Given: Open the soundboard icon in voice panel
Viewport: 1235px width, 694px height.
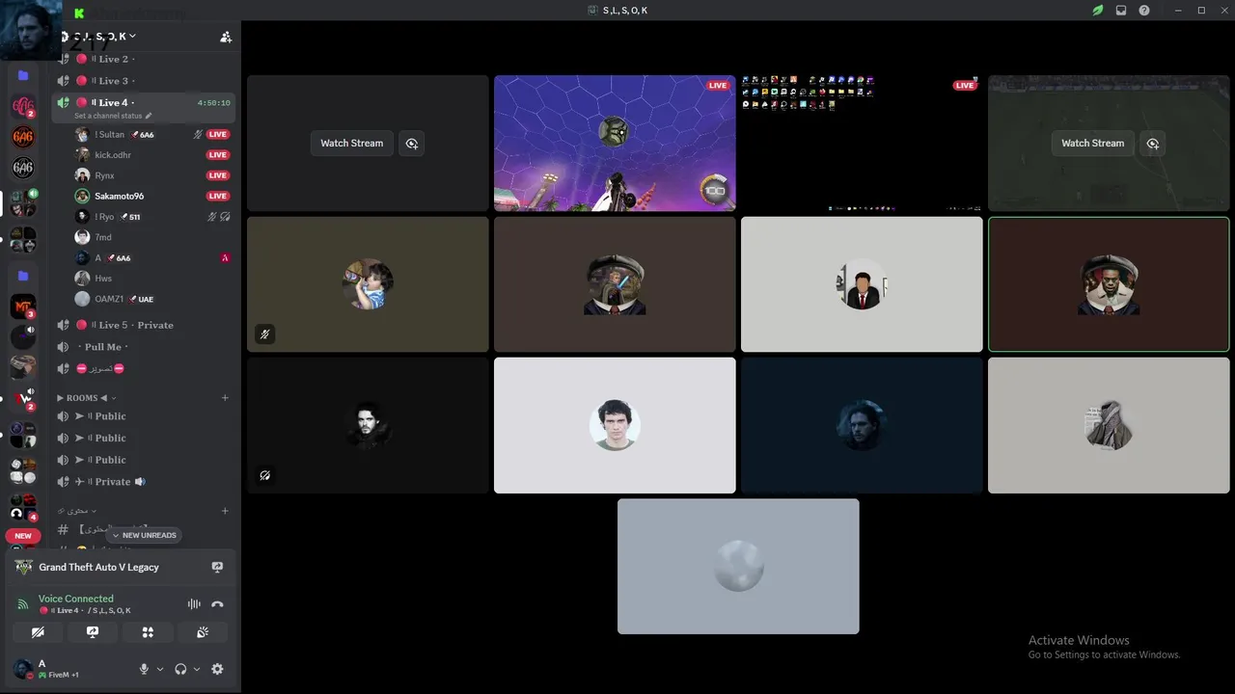Looking at the screenshot, I should [x=203, y=632].
